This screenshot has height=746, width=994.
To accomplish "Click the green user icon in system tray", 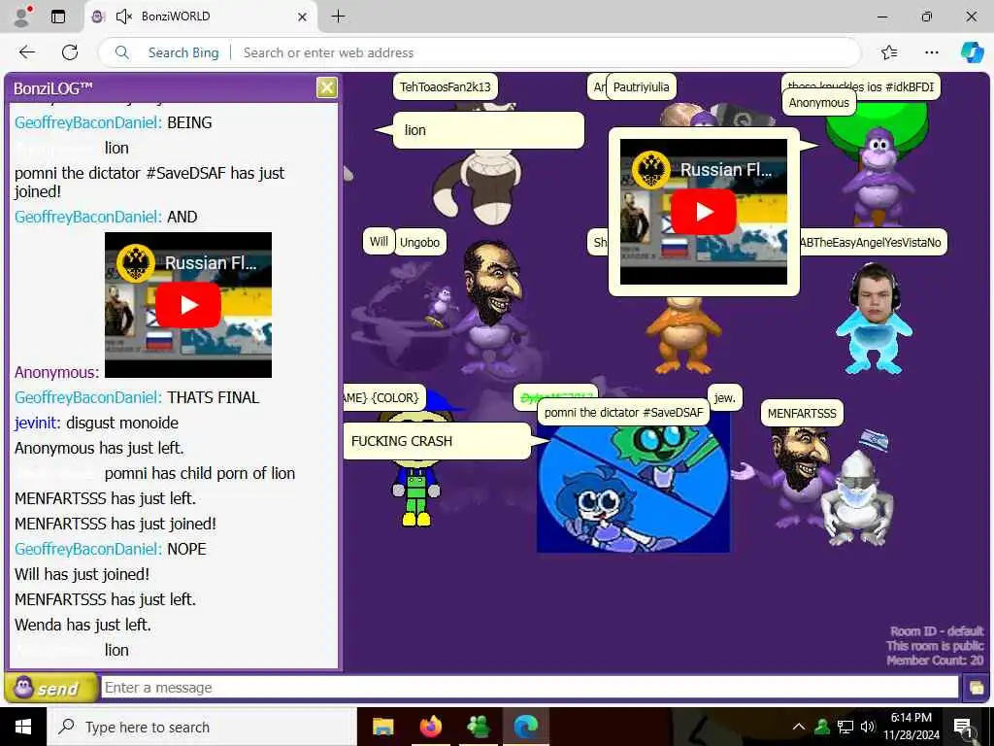I will coord(821,727).
